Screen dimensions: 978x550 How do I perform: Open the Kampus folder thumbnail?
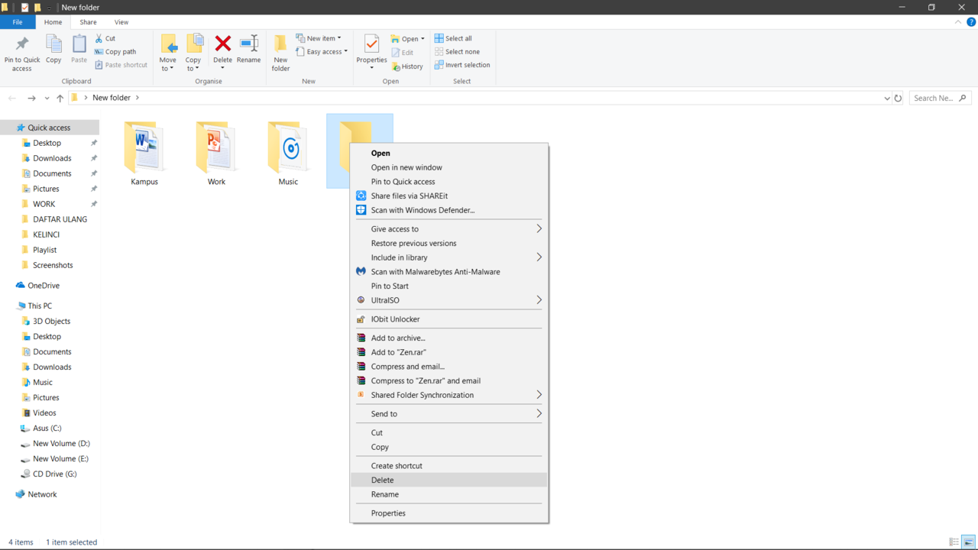point(144,149)
